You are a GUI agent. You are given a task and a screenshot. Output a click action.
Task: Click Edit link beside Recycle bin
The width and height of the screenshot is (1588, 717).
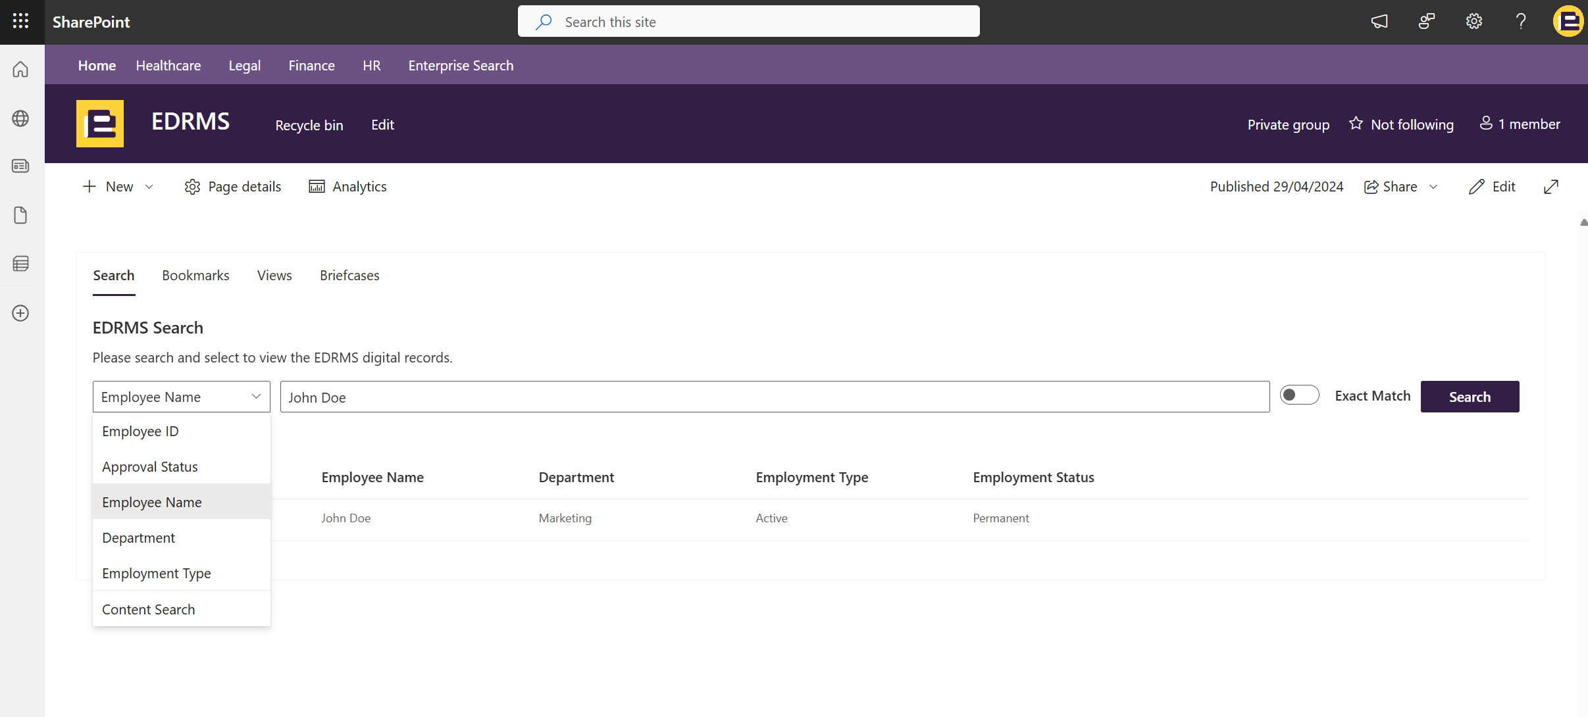pyautogui.click(x=382, y=125)
